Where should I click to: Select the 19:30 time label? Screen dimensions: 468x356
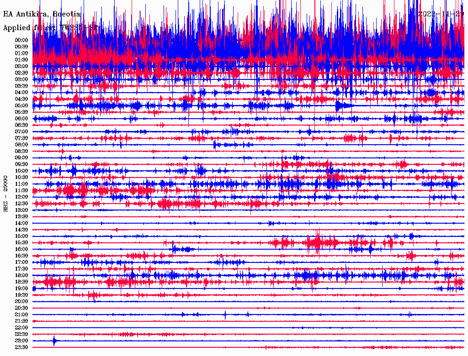point(21,295)
